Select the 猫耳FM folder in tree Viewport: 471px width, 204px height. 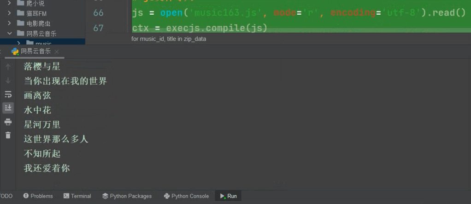coord(36,13)
